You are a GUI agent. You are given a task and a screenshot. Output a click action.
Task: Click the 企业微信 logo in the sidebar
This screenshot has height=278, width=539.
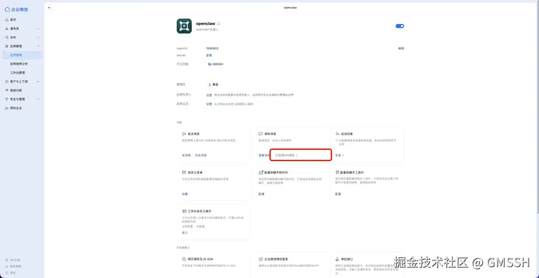(x=16, y=9)
